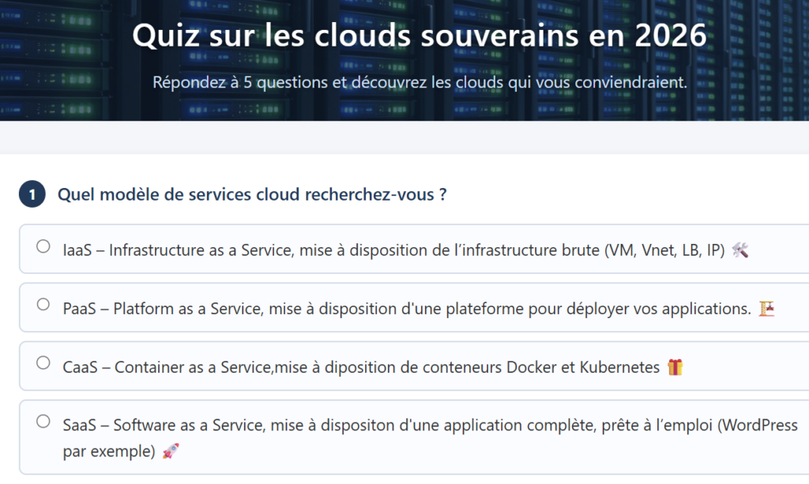Select the PaaS radio button

[x=43, y=305]
